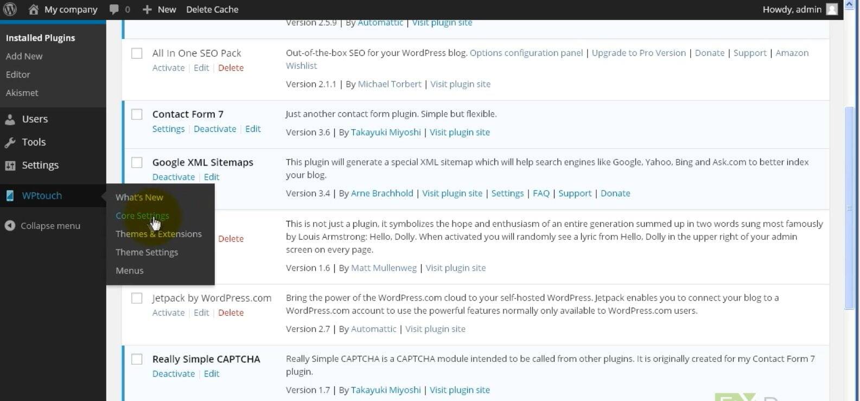Click the Tools wrench icon
This screenshot has height=401, width=860.
10,142
